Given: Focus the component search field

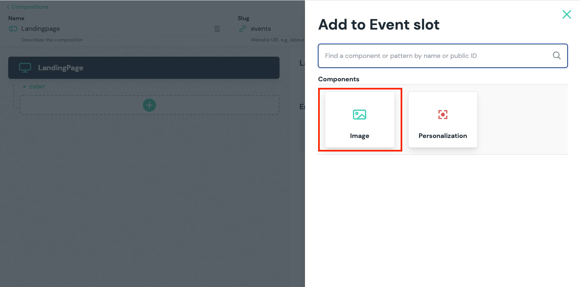Looking at the screenshot, I should (x=442, y=56).
